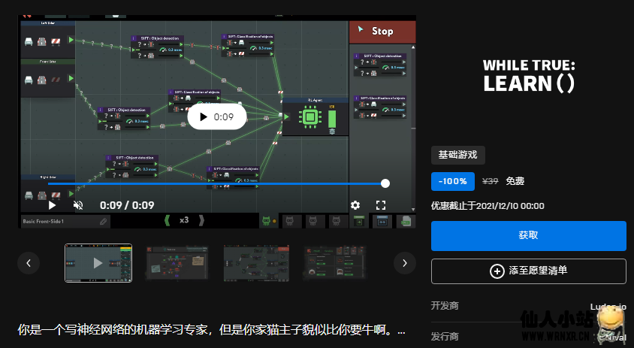The width and height of the screenshot is (634, 348).
Task: Click the While True: Learn() logo
Action: click(529, 76)
